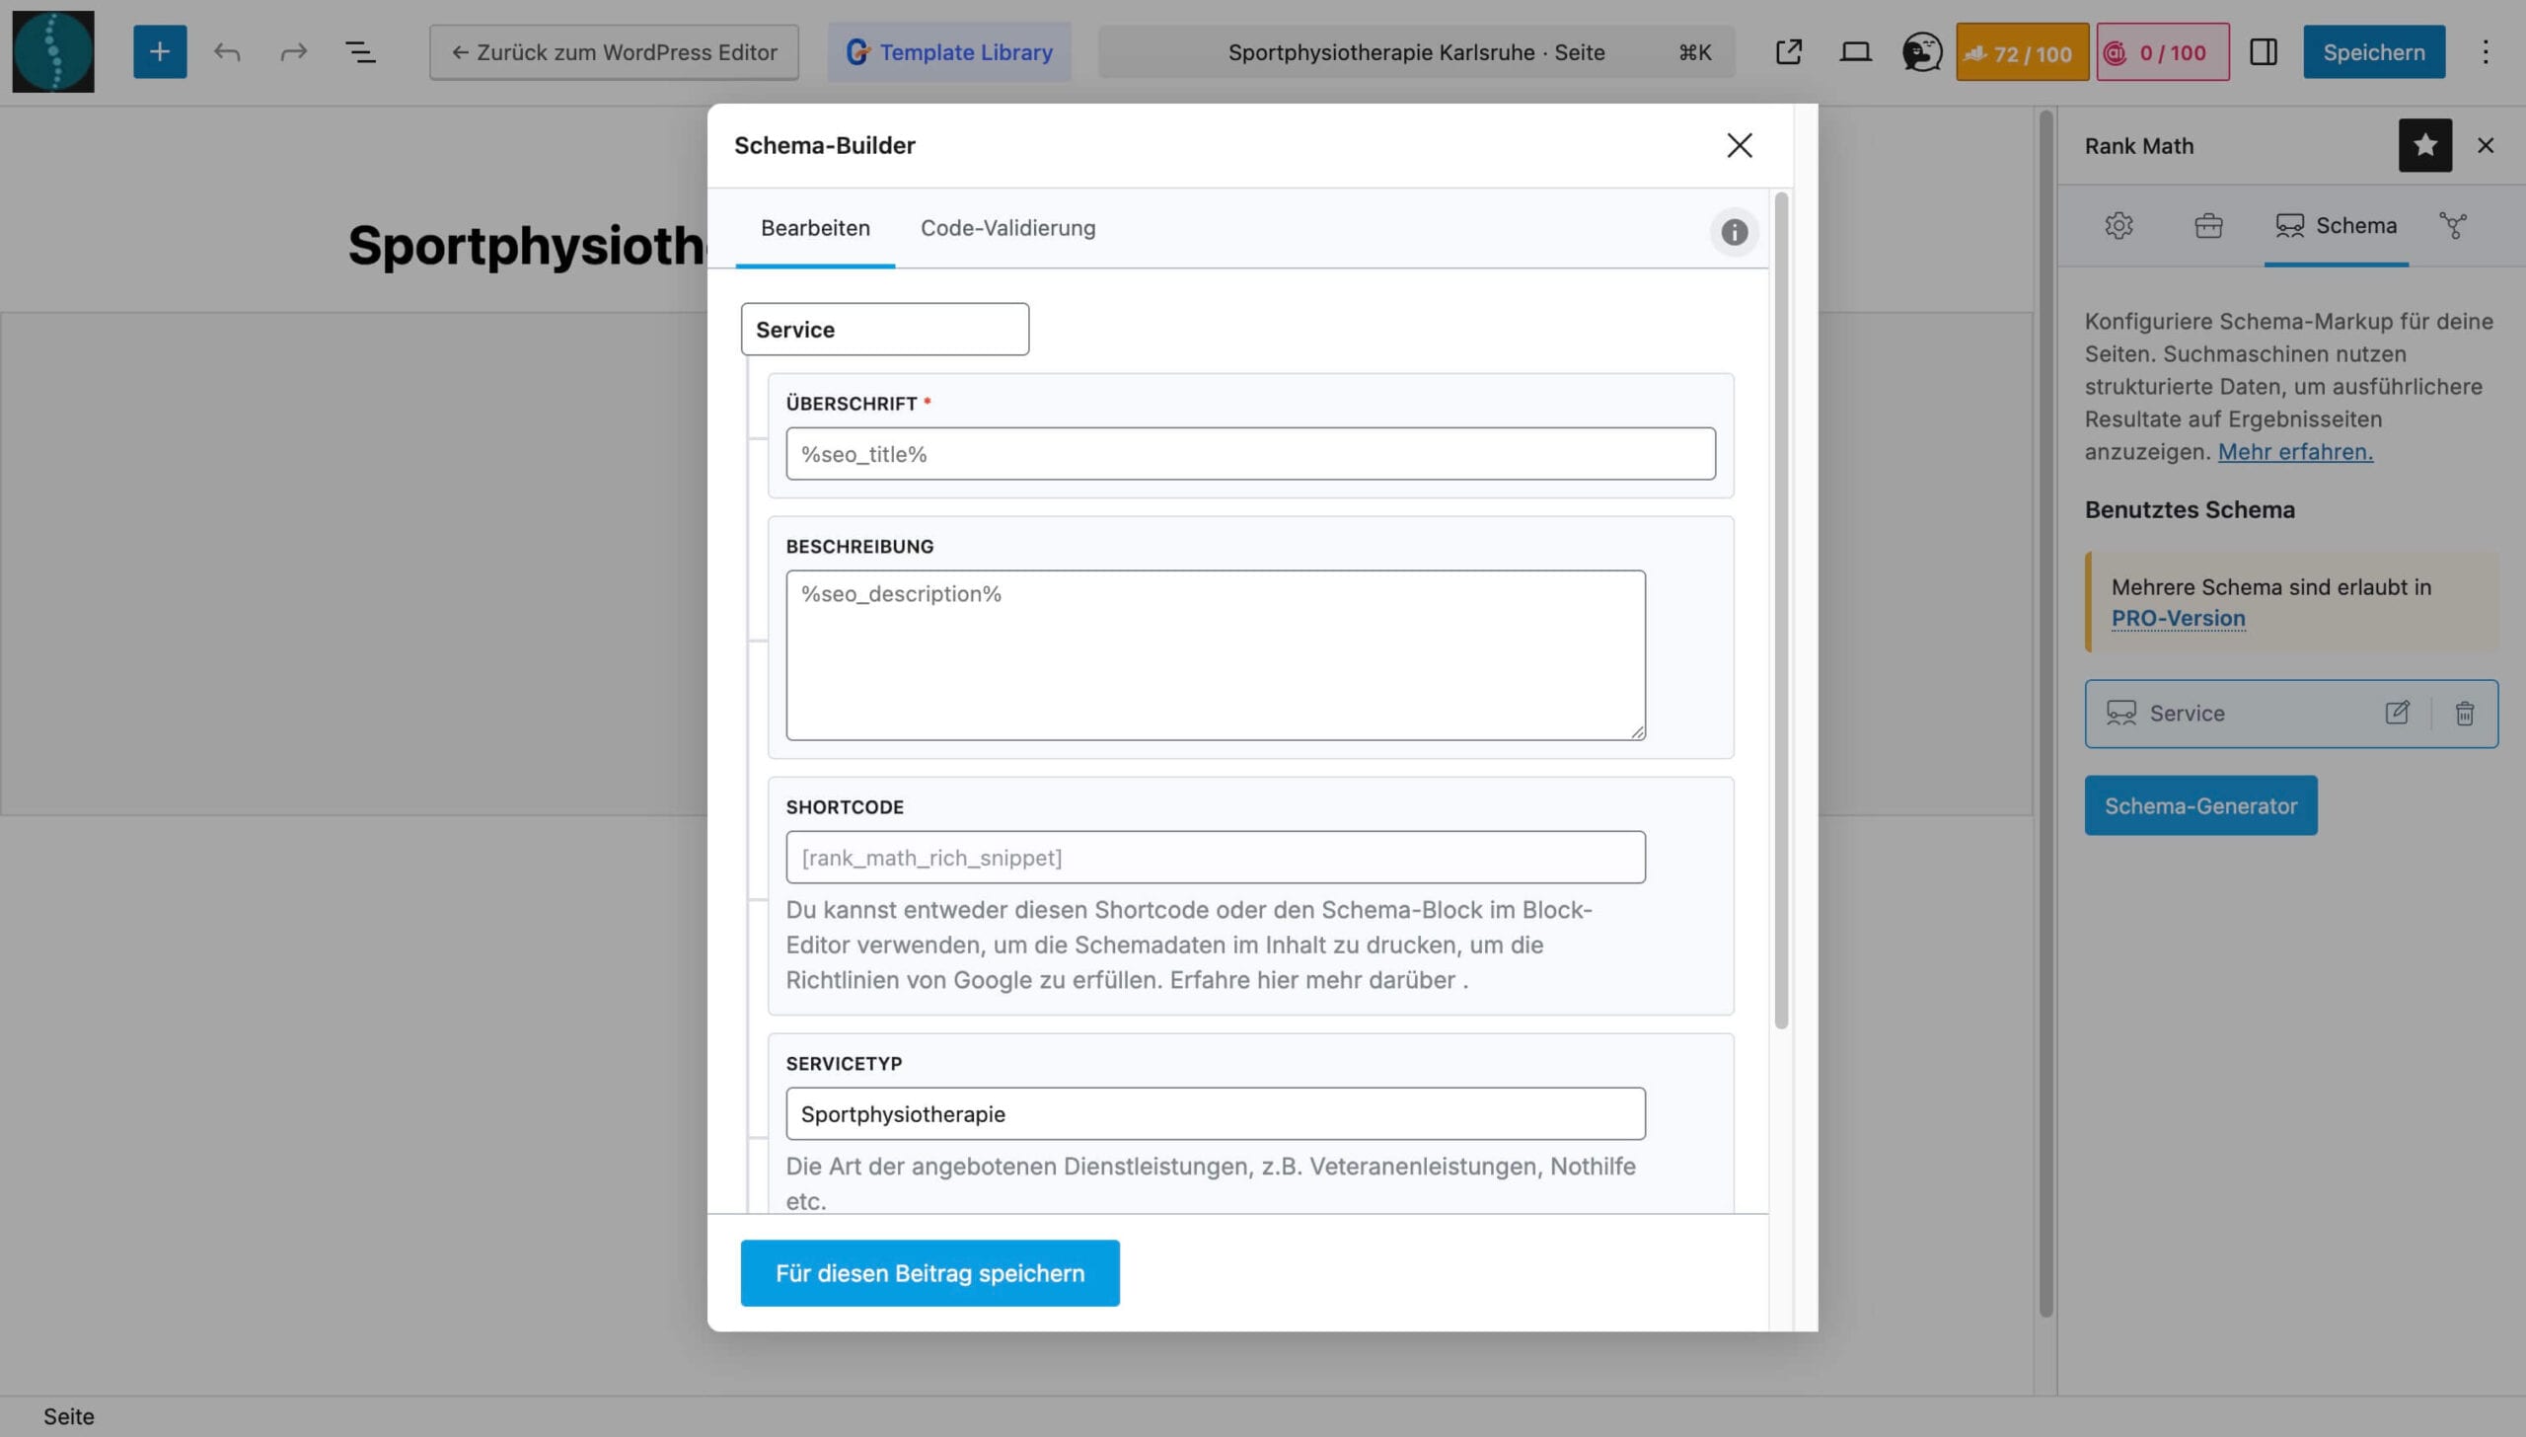Switch to the Code-Validierung tab
This screenshot has width=2526, height=1437.
pyautogui.click(x=1007, y=228)
